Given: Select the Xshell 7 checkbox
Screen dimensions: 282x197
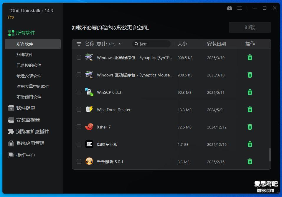Looking at the screenshot, I should coord(79,127).
